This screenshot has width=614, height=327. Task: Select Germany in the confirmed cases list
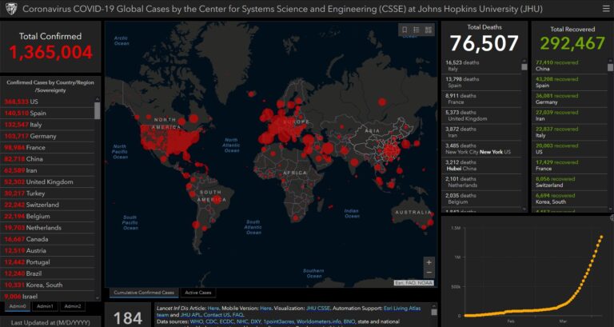coord(48,136)
